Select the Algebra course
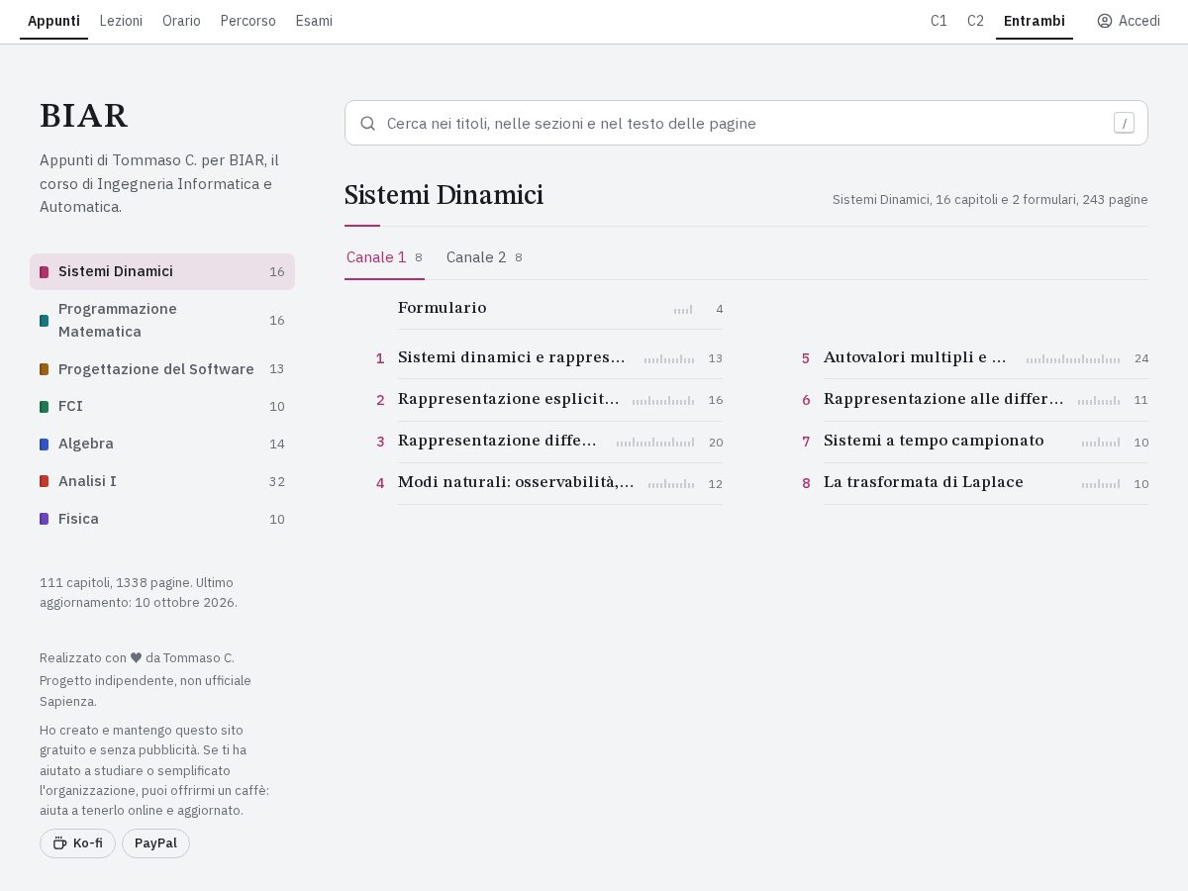 pos(162,445)
